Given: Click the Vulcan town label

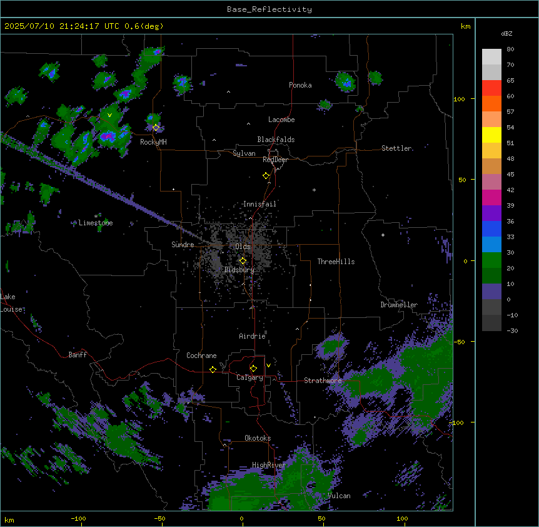Looking at the screenshot, I should tap(339, 496).
